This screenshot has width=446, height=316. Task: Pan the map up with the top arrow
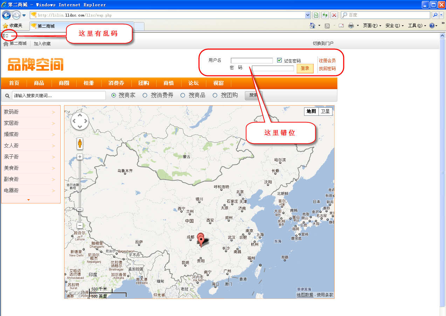(80, 115)
